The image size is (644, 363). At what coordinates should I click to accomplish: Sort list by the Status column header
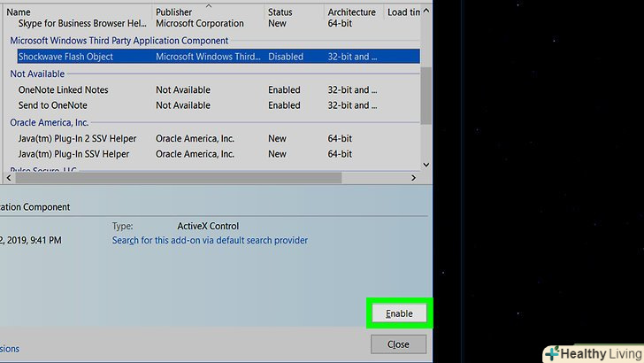[x=280, y=12]
